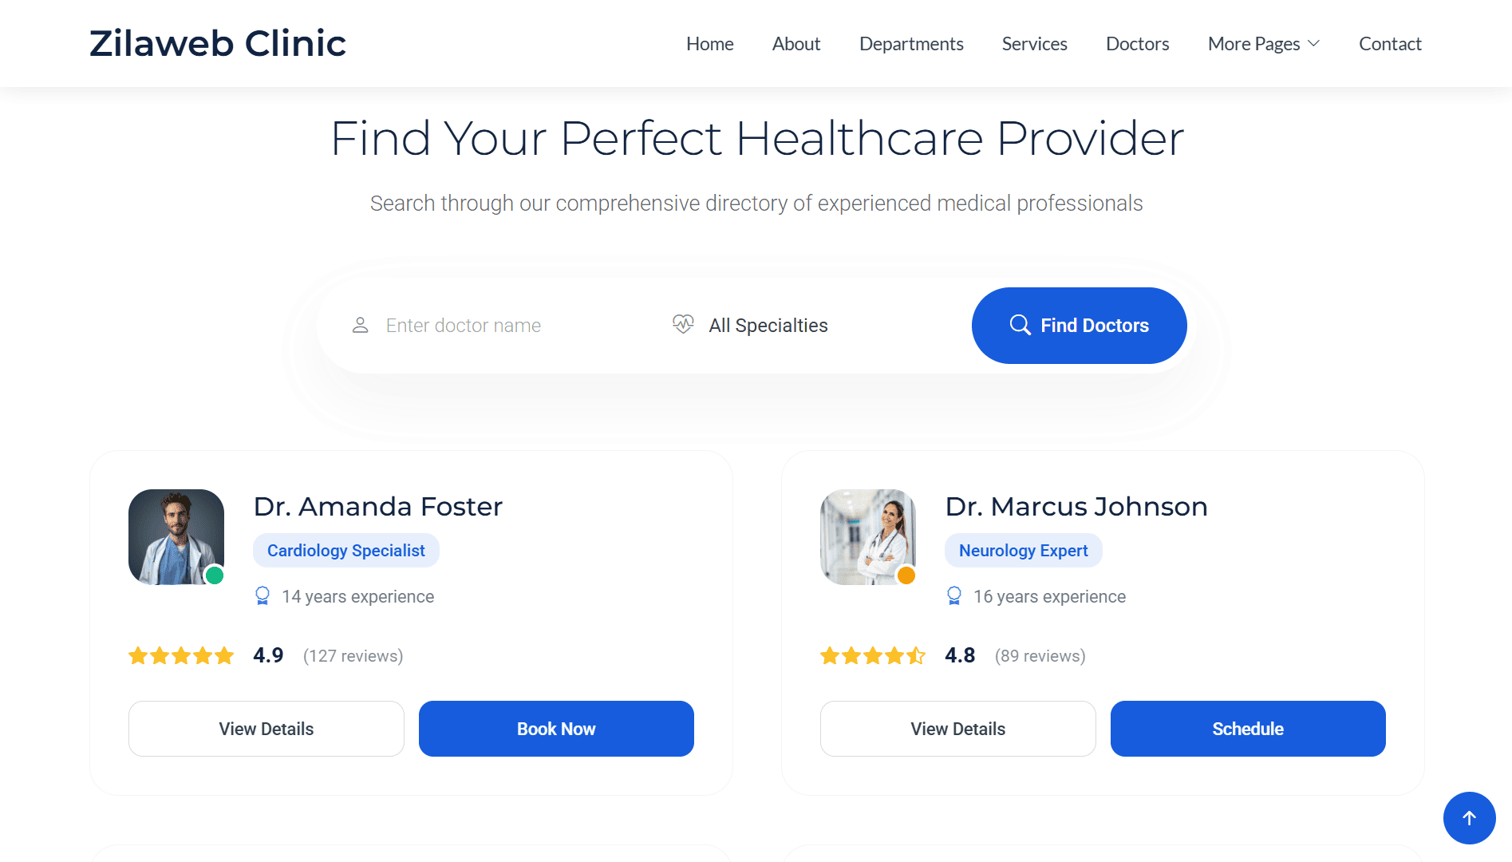
Task: Click the award icon beside 16 years experience
Action: coord(954,596)
